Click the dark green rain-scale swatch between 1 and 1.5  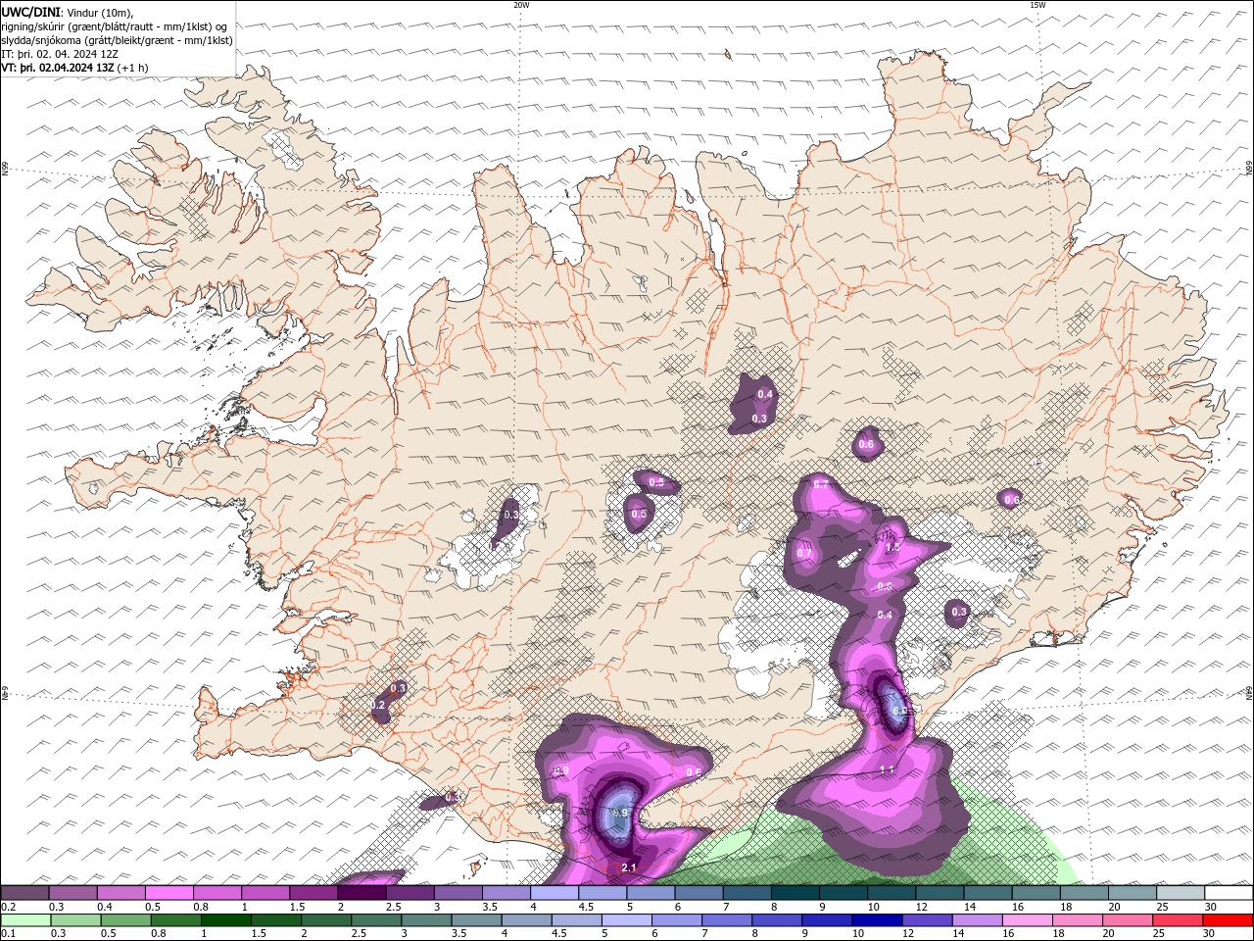pyautogui.click(x=225, y=920)
